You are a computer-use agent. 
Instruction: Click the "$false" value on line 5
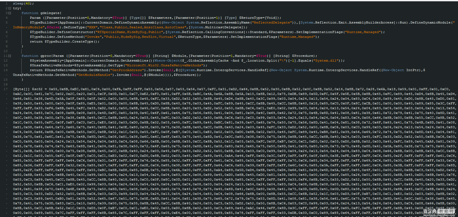[53, 27]
